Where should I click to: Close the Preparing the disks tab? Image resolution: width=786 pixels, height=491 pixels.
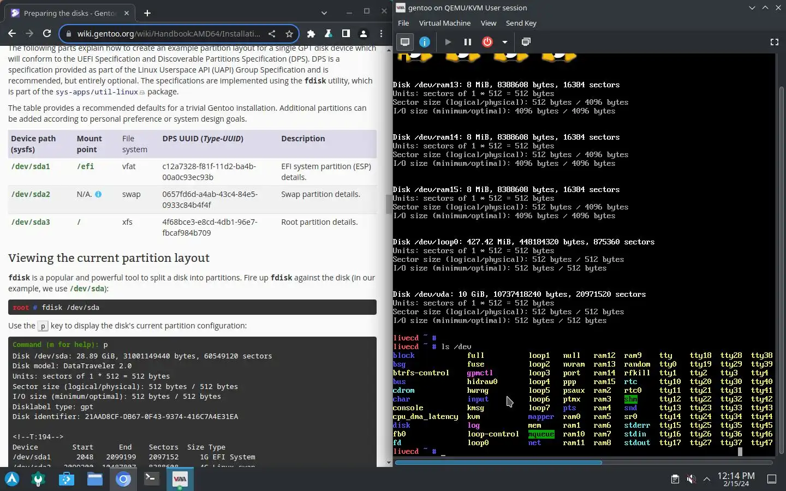click(x=127, y=13)
